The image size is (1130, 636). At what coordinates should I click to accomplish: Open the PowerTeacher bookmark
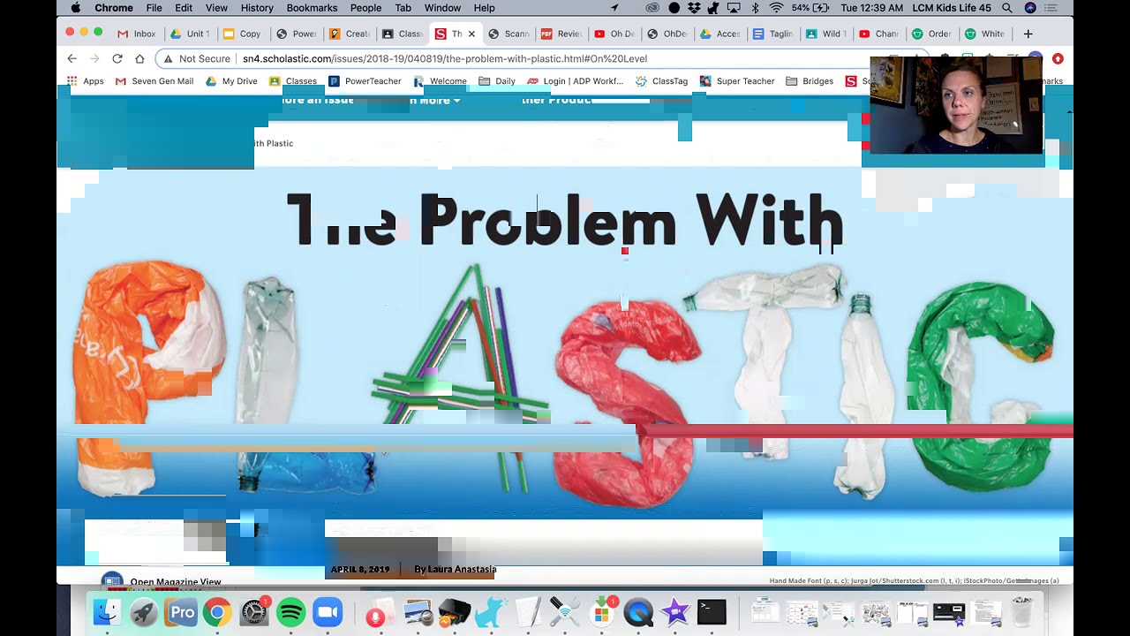(365, 81)
